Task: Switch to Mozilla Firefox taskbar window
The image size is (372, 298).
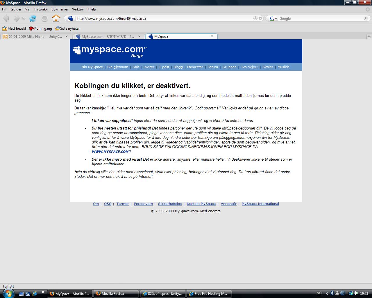Action: pos(116,294)
